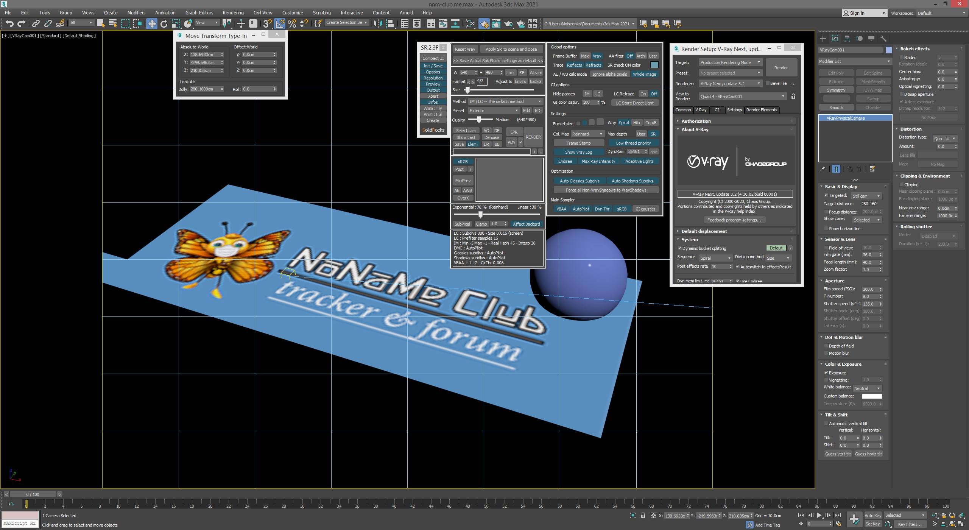
Task: Enable Clipping checkbox
Action: click(901, 184)
